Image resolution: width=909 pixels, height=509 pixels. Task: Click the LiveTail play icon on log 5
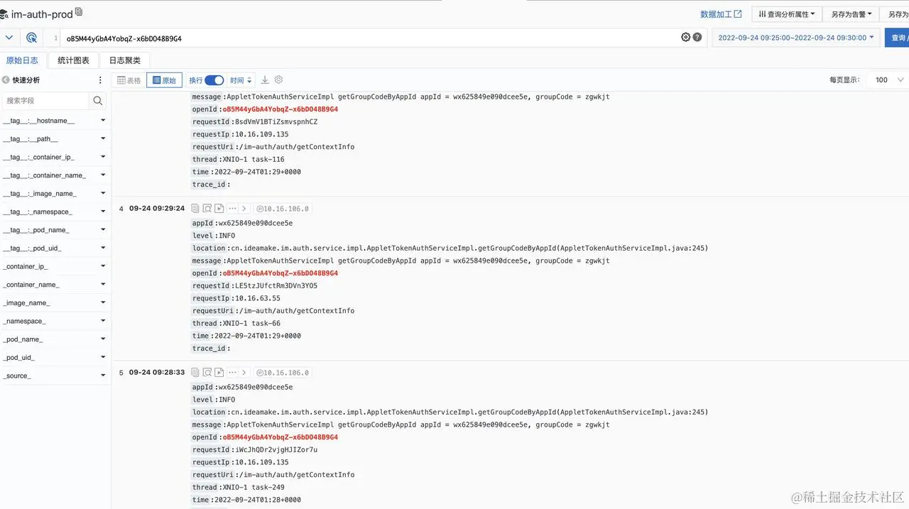pyautogui.click(x=219, y=373)
